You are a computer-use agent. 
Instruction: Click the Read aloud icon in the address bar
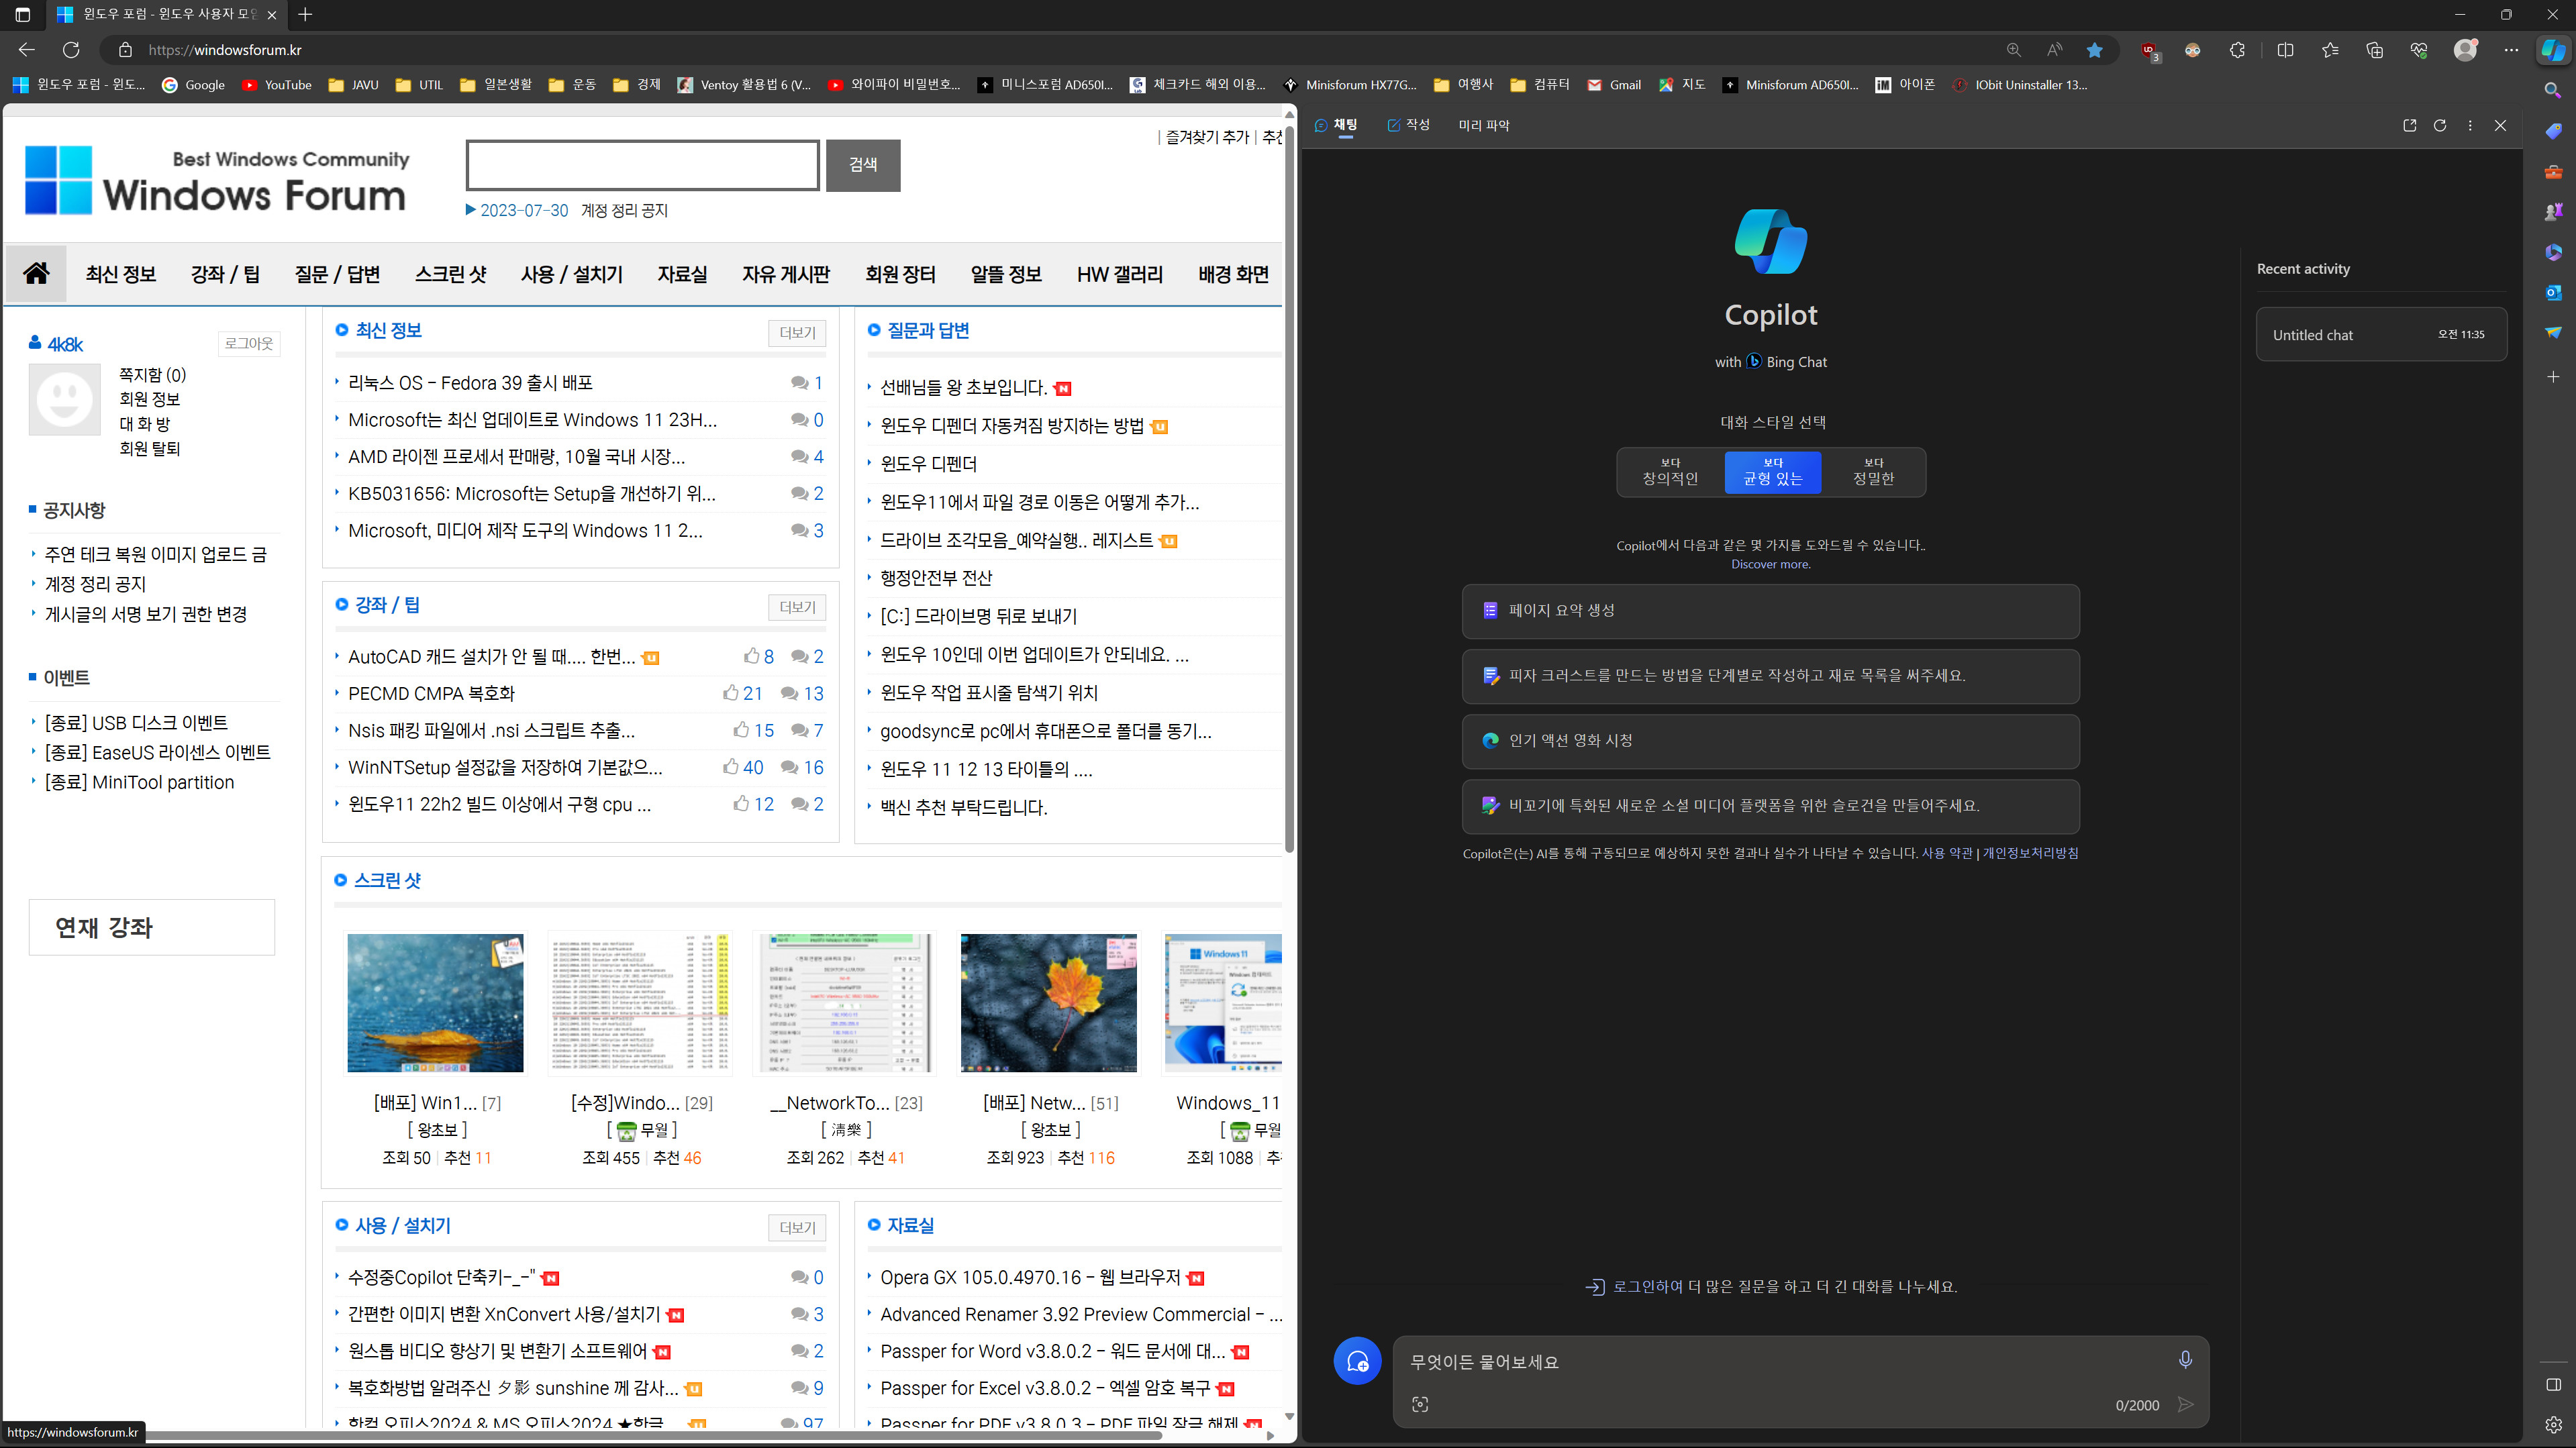(x=2054, y=50)
